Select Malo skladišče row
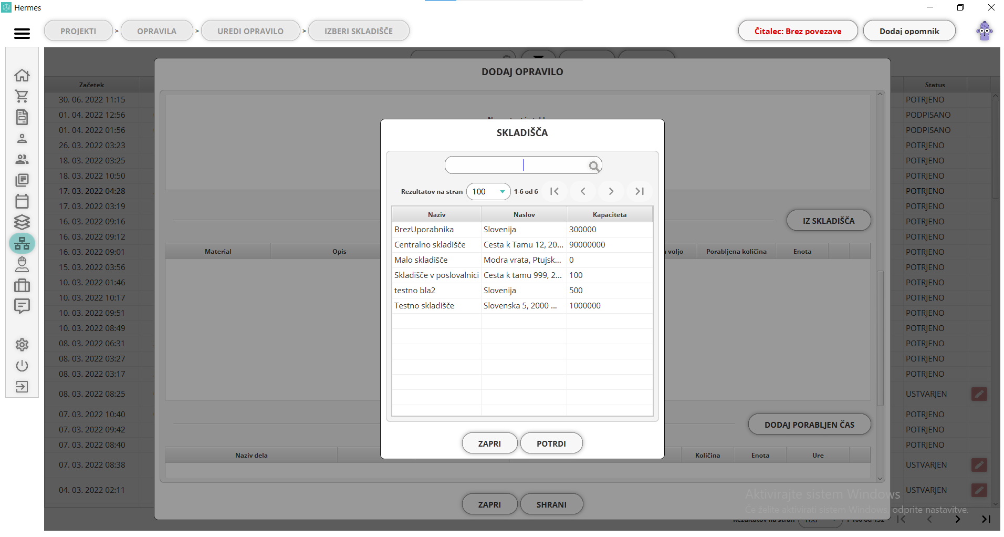 click(x=522, y=260)
